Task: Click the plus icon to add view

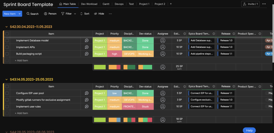Action: pos(171,4)
